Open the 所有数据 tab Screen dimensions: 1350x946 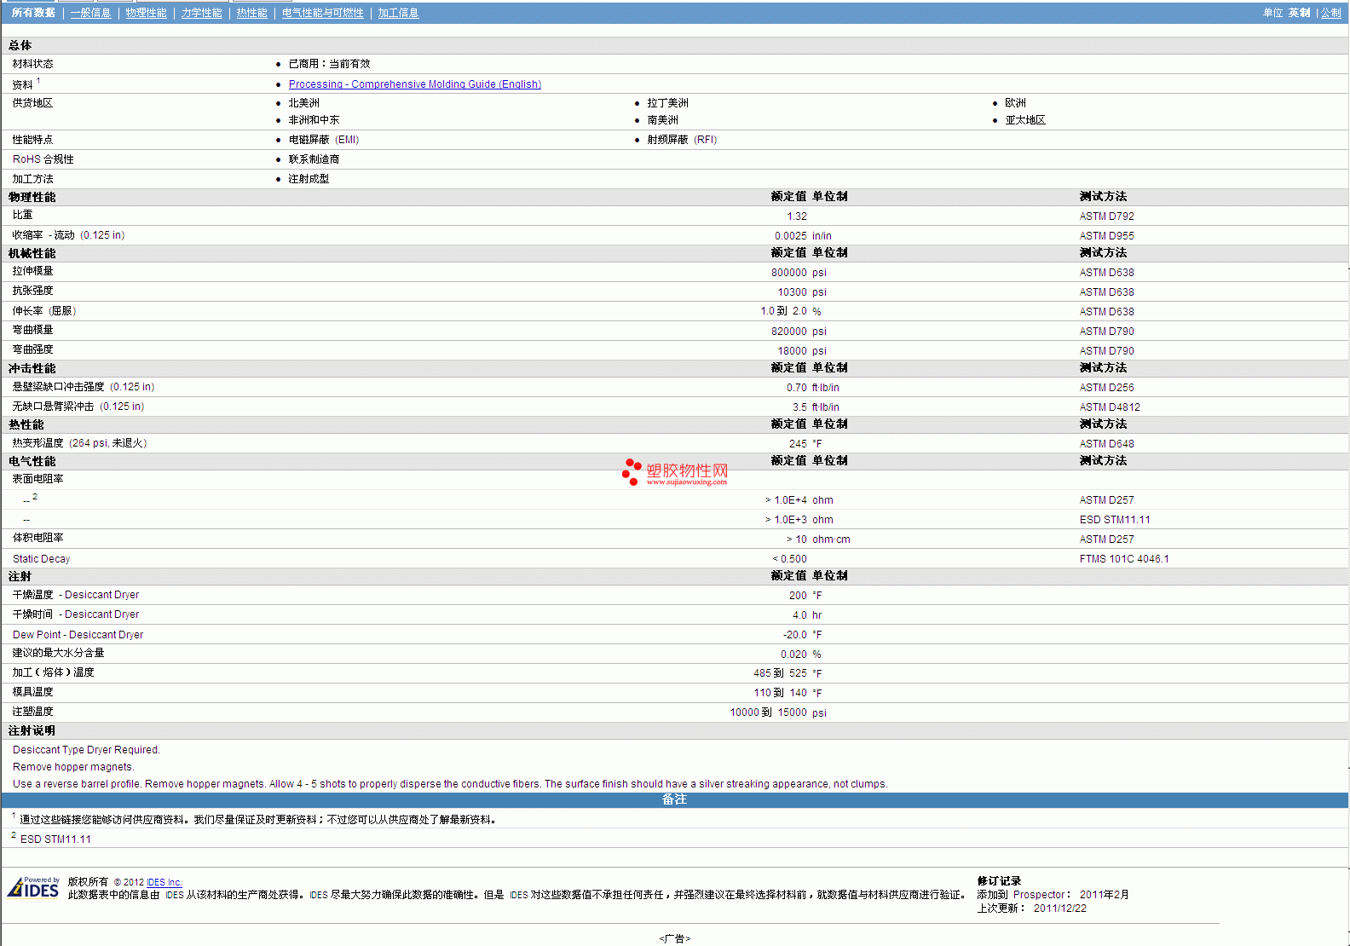(33, 13)
